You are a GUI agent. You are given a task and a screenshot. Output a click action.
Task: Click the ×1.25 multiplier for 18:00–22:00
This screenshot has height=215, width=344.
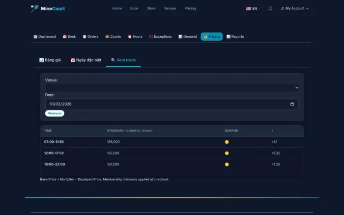(x=276, y=164)
